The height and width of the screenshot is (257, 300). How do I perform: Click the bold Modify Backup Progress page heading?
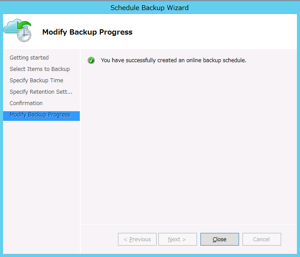tap(87, 32)
